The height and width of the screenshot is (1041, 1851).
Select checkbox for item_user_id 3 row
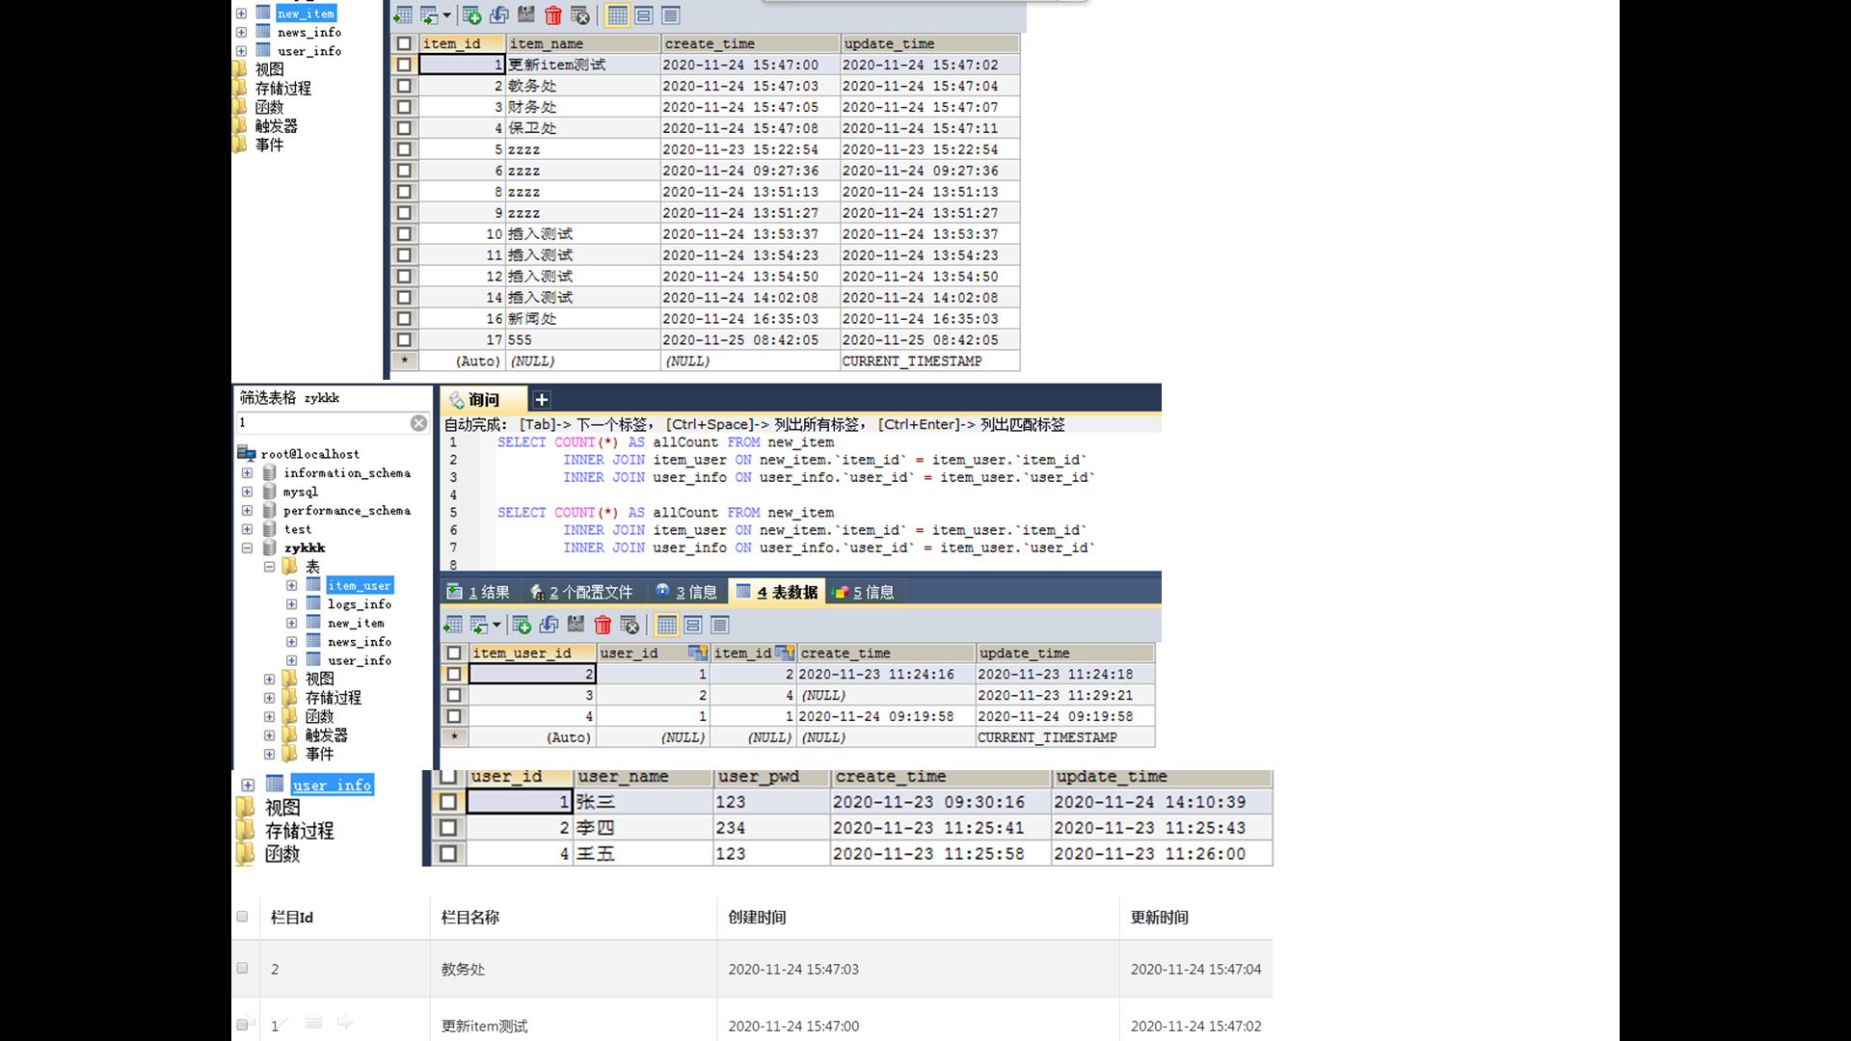pos(454,695)
